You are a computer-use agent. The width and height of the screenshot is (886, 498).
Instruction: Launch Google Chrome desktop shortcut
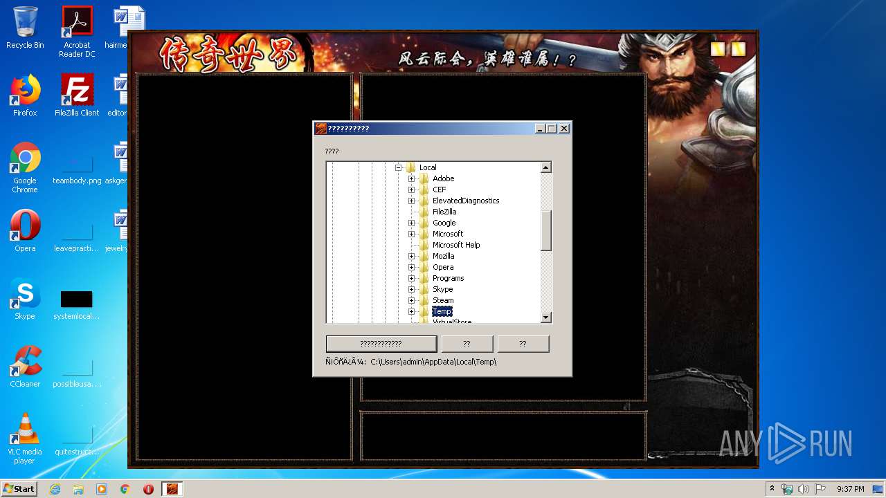[25, 167]
